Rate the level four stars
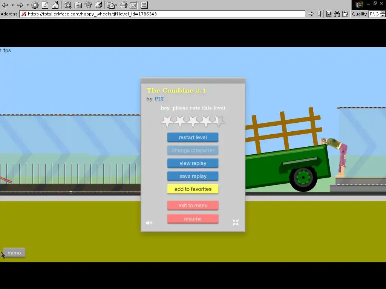This screenshot has width=386, height=289. (206, 121)
